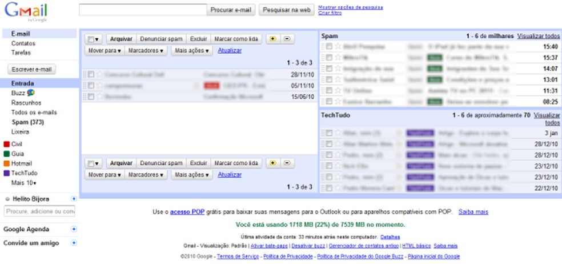Check the TechTudo message dated 22/12/10
Viewport: 562px width, 264px height.
(x=329, y=188)
